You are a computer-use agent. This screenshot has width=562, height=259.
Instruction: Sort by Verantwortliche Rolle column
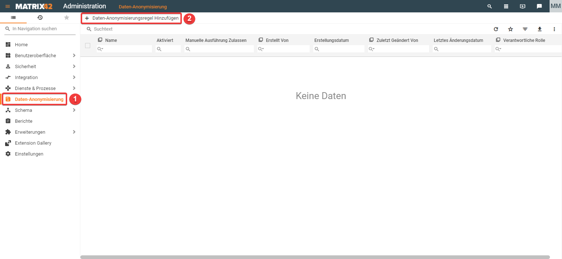pyautogui.click(x=524, y=40)
